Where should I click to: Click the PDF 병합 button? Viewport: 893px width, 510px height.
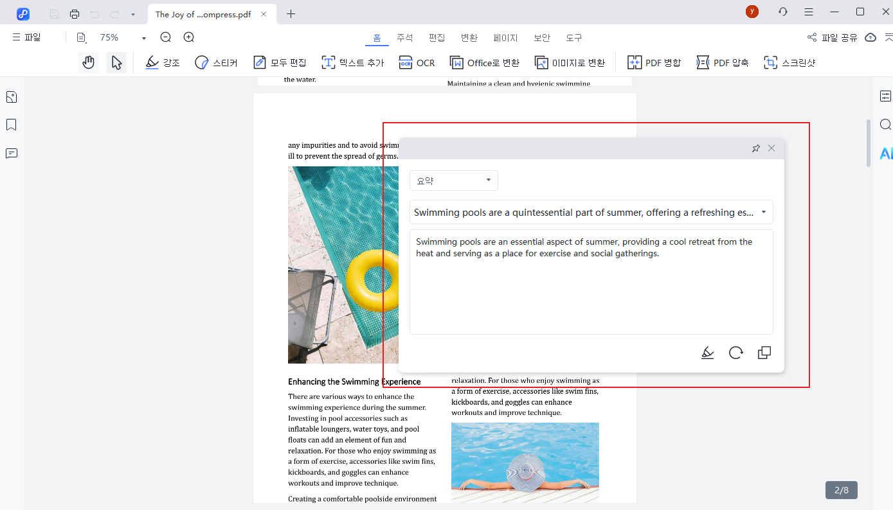coord(654,62)
